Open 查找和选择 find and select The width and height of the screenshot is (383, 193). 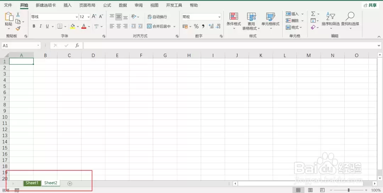(350, 21)
